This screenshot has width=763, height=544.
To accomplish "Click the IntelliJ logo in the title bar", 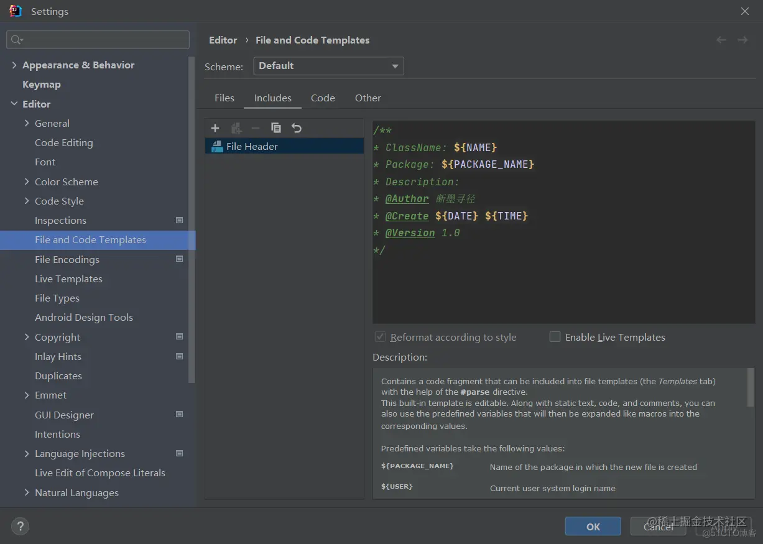I will coord(16,11).
